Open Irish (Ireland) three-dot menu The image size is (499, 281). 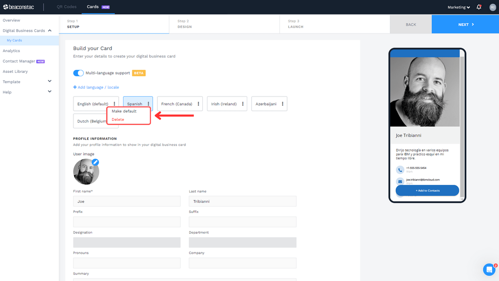[x=243, y=104]
